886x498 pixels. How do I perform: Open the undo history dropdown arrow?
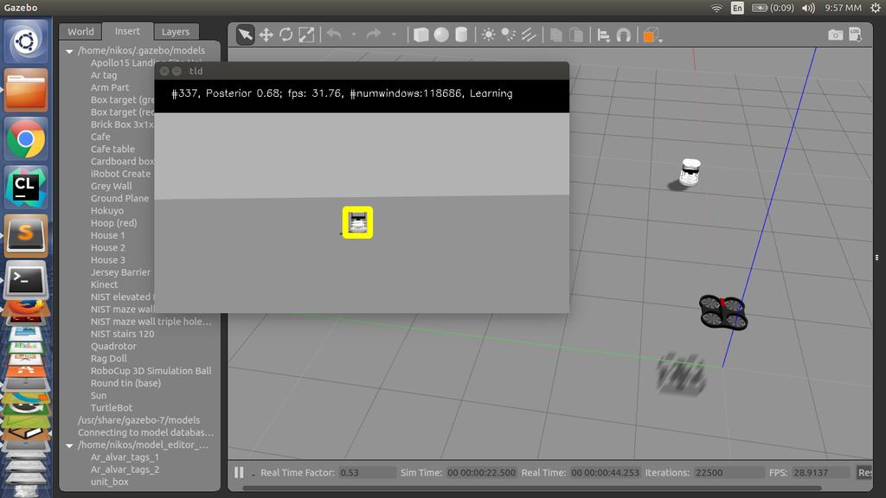point(354,35)
